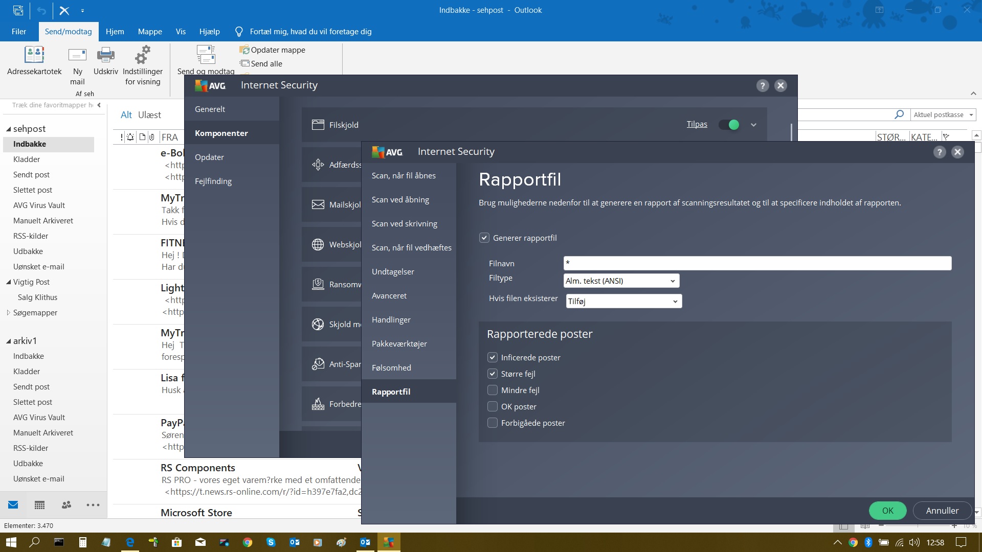
Task: Click the Filnavn input field
Action: click(757, 263)
